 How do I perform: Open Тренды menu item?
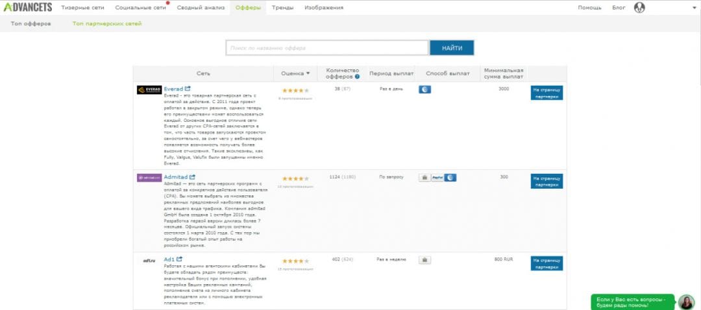click(282, 8)
